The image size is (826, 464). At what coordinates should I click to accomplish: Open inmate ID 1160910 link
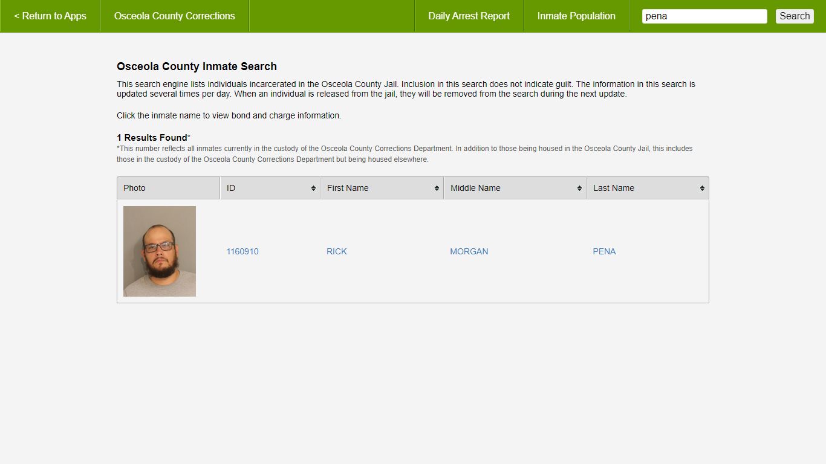click(242, 251)
